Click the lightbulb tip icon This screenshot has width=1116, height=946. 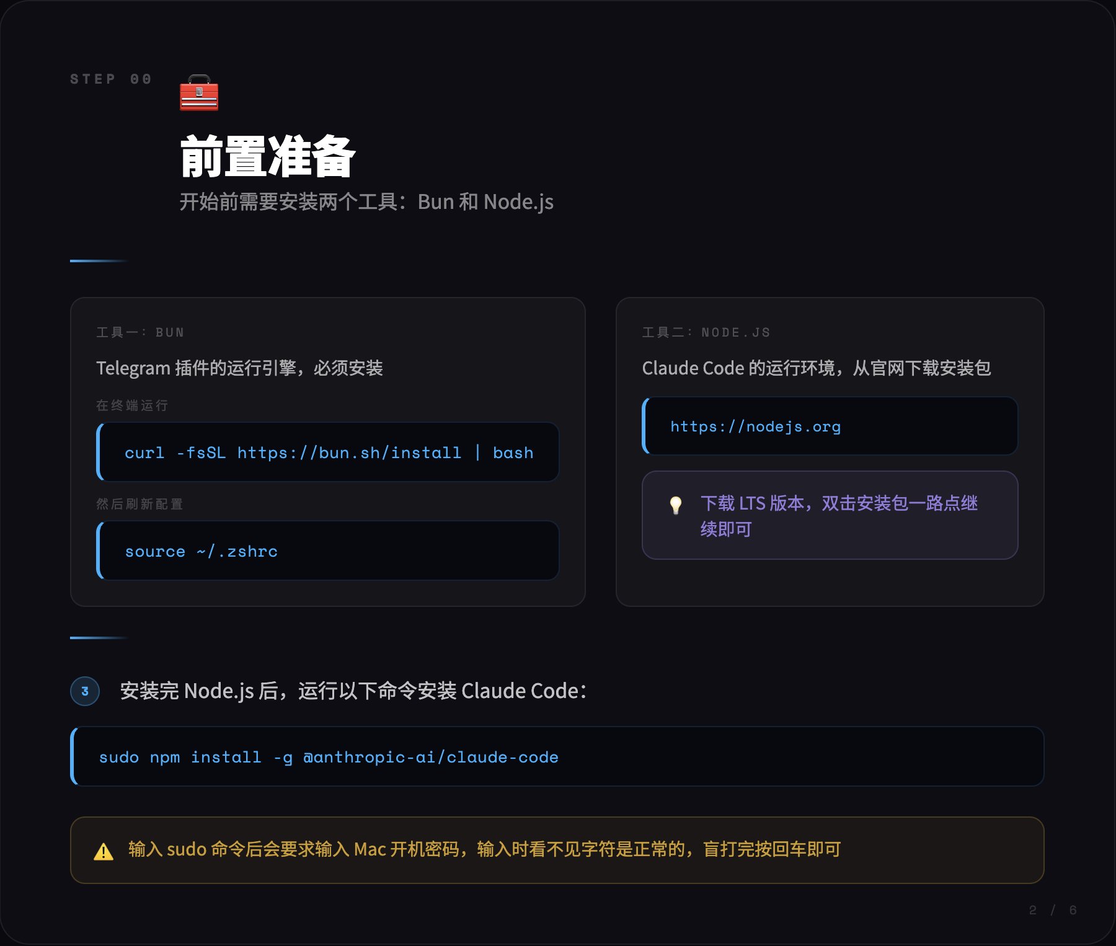pos(676,505)
